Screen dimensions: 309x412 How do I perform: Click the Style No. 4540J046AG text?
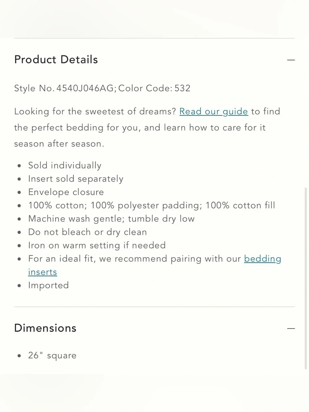pos(64,88)
